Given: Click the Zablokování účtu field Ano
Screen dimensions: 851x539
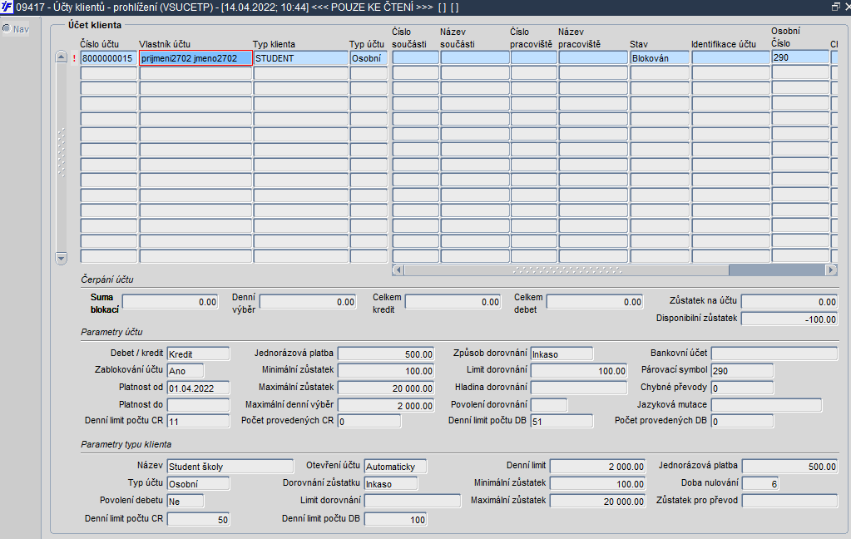Looking at the screenshot, I should [x=186, y=371].
